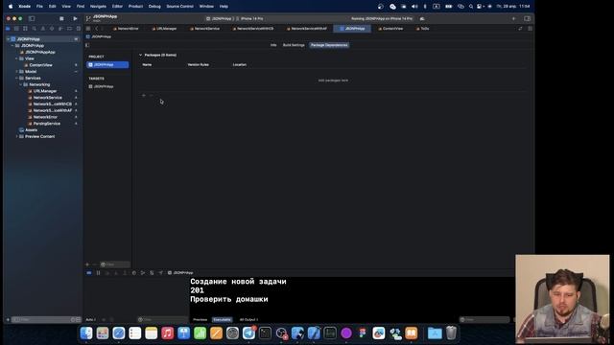Open Trash in the Dock
This screenshot has height=345, width=614.
pyautogui.click(x=451, y=333)
